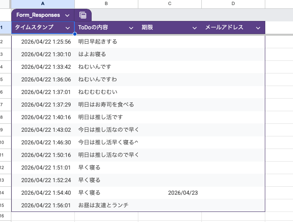Image resolution: width=293 pixels, height=222 pixels.
Task: Open the タイムスタンプ column filter dropdown
Action: [x=68, y=28]
